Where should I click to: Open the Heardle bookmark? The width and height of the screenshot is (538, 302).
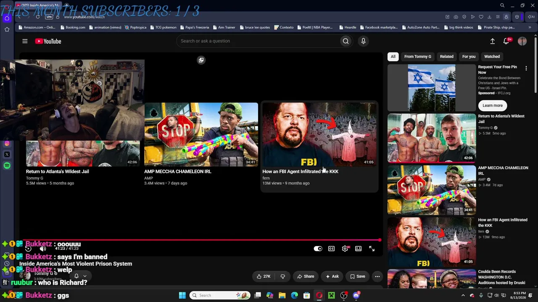tap(347, 27)
